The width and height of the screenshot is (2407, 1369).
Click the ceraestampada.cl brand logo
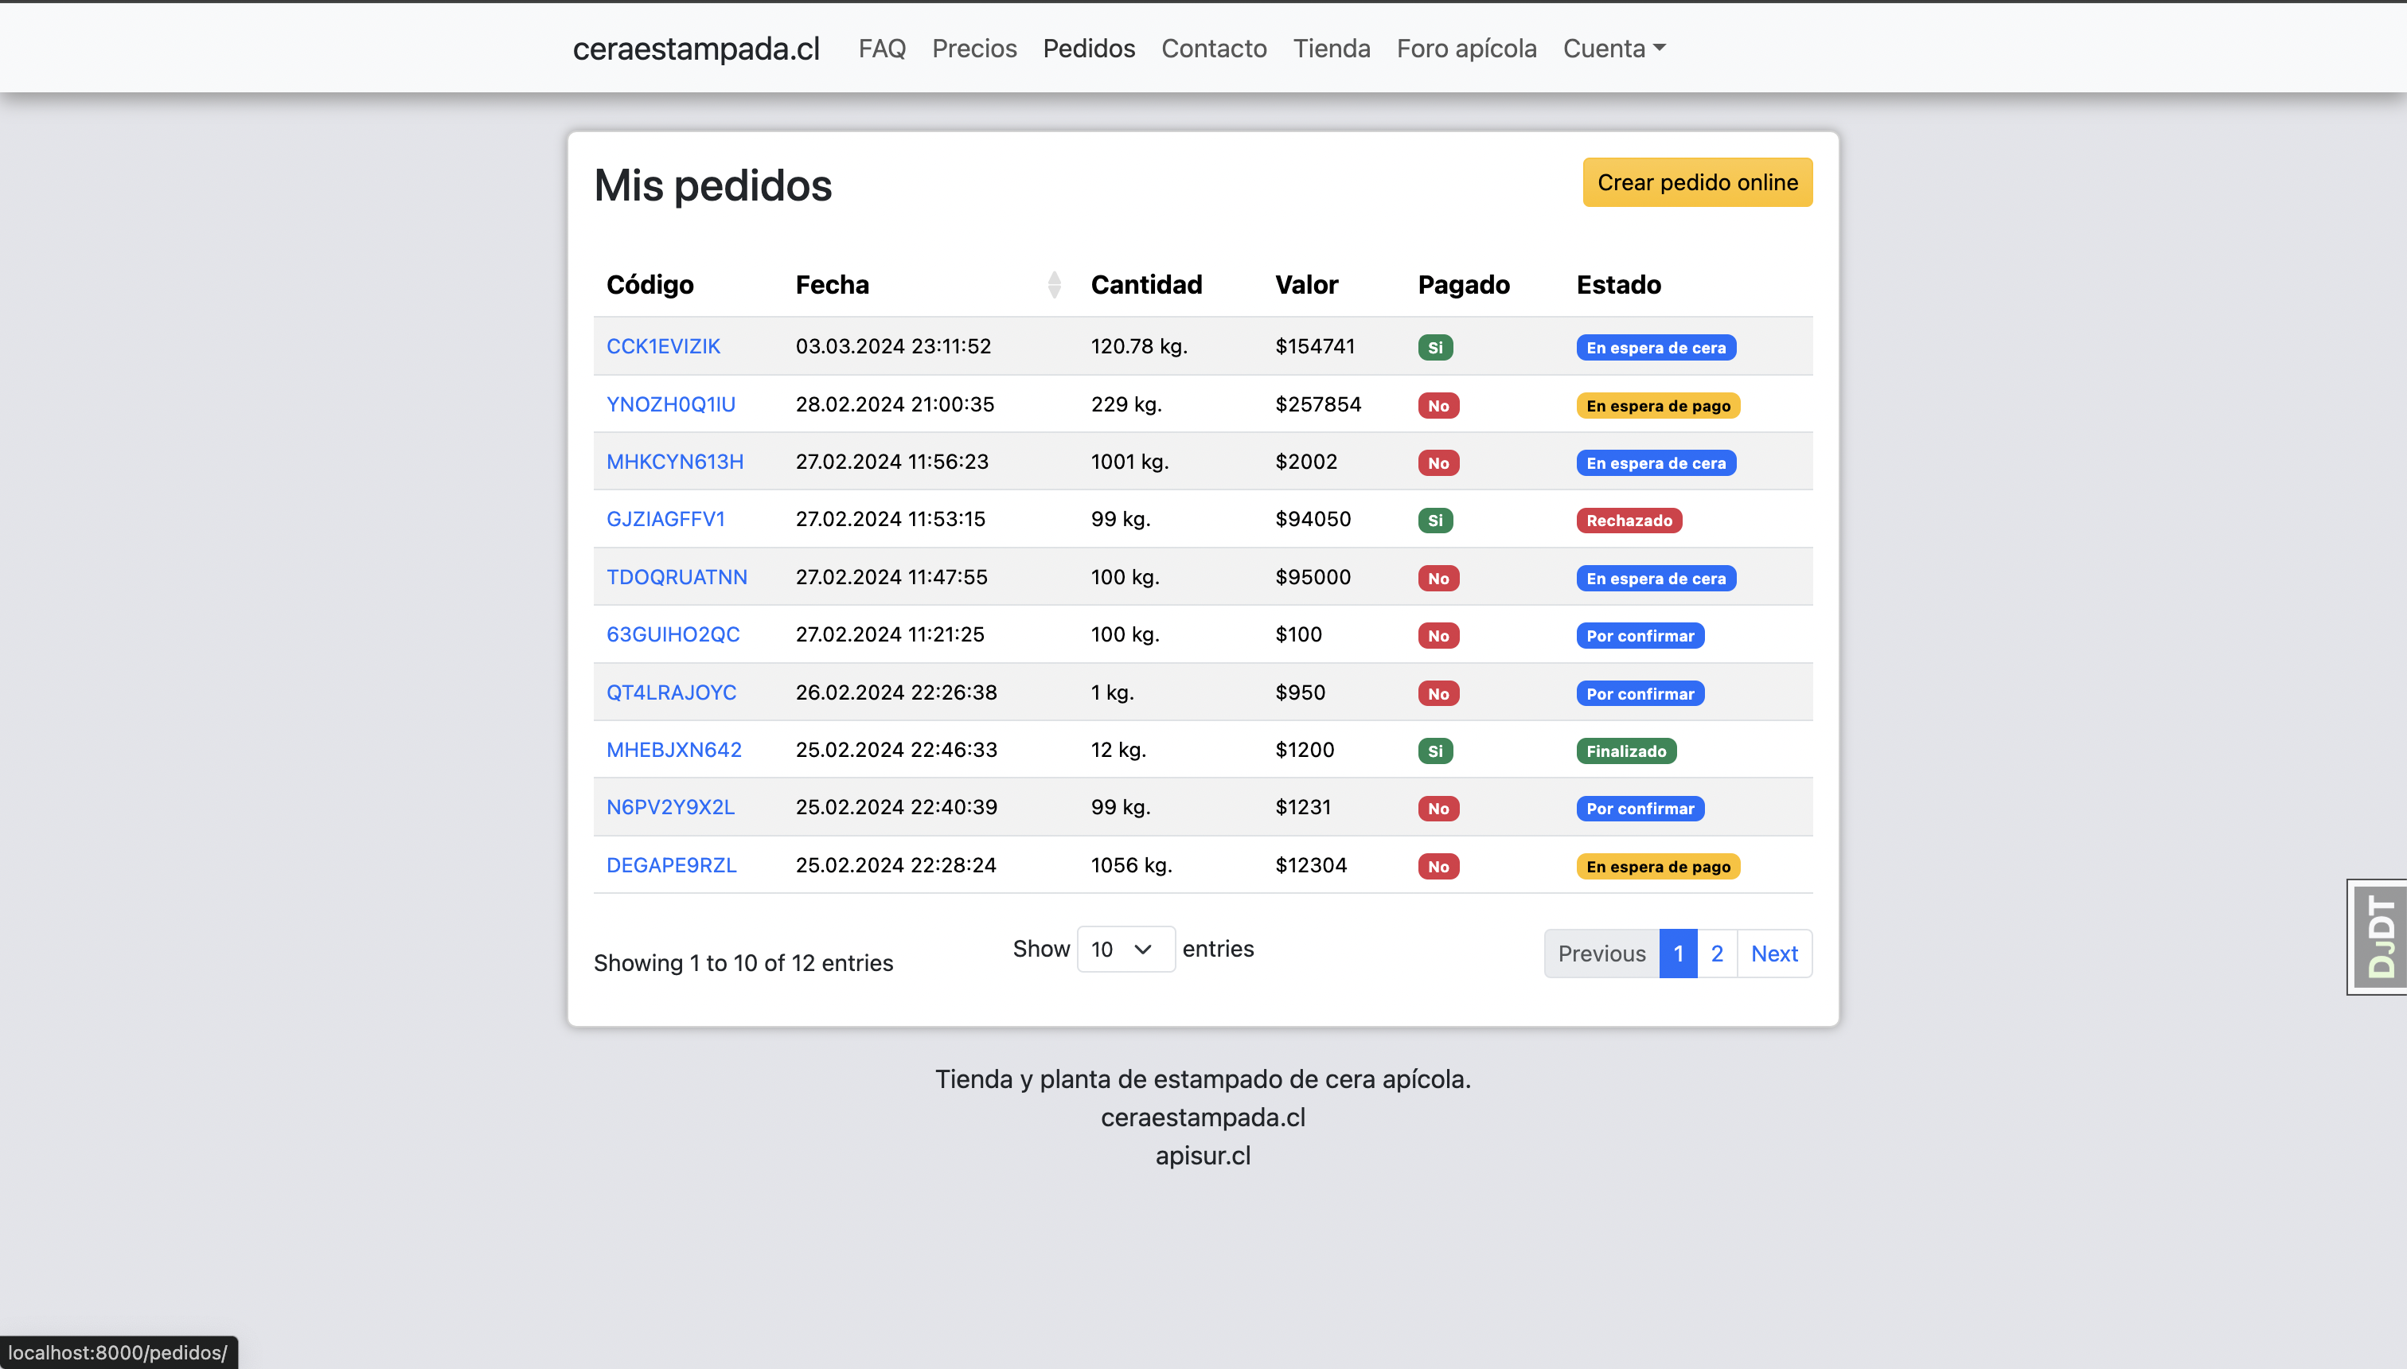(696, 48)
